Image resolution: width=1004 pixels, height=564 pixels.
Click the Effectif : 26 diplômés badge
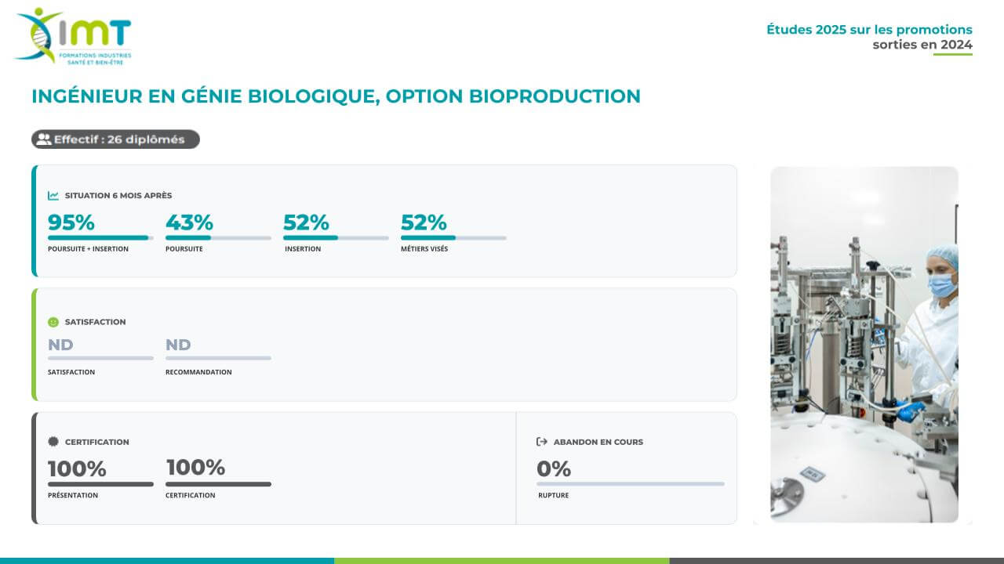coord(115,139)
